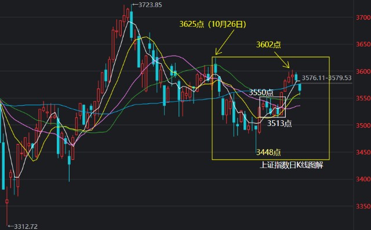Screen dimensions: 371x230
Task: Click the 3312.72 low price label
Action: (x=26, y=227)
